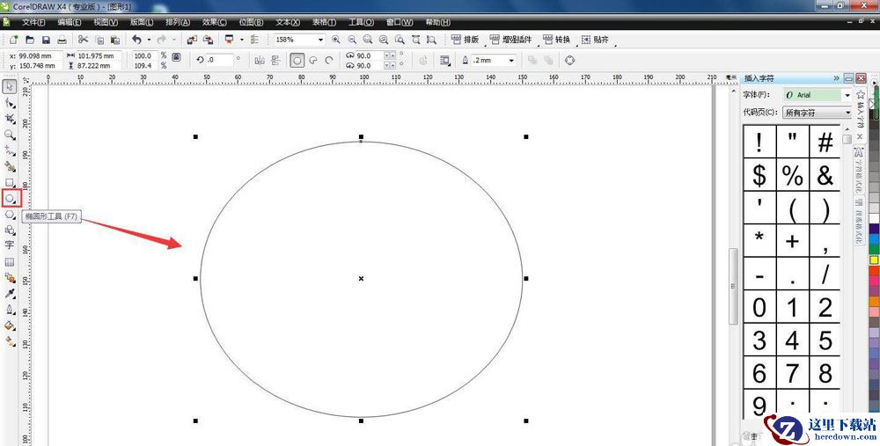
Task: Save the document with the disk icon
Action: coord(46,40)
